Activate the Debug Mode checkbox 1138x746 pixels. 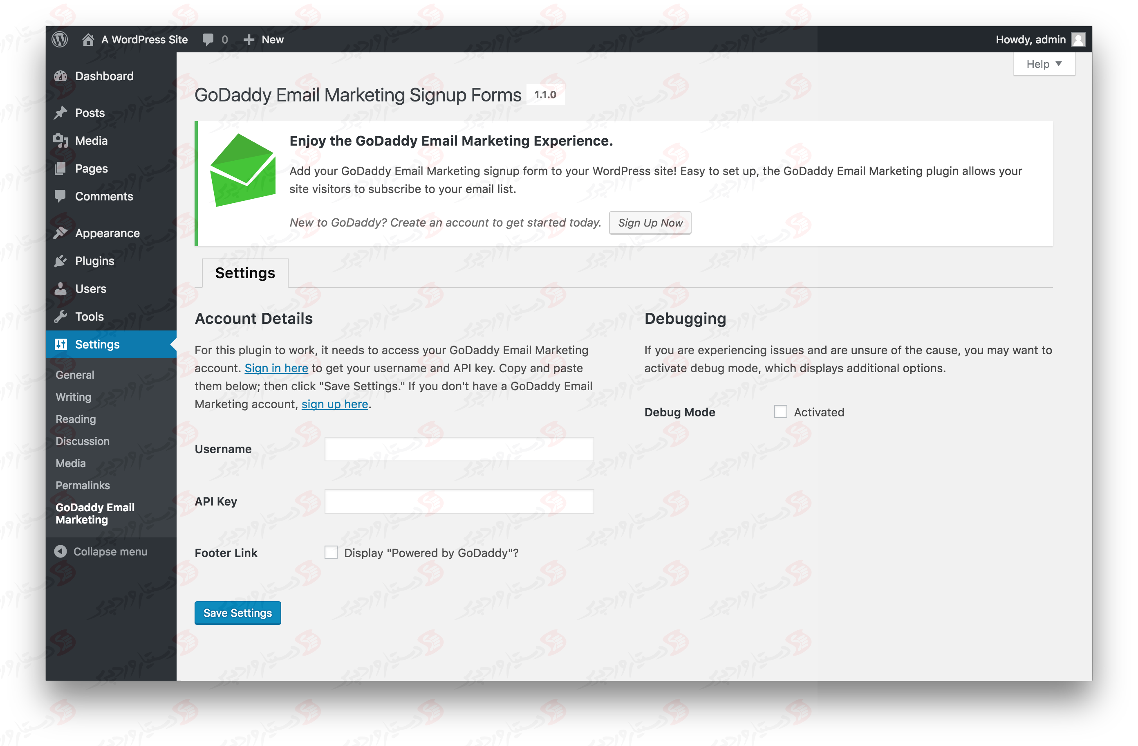pyautogui.click(x=781, y=411)
